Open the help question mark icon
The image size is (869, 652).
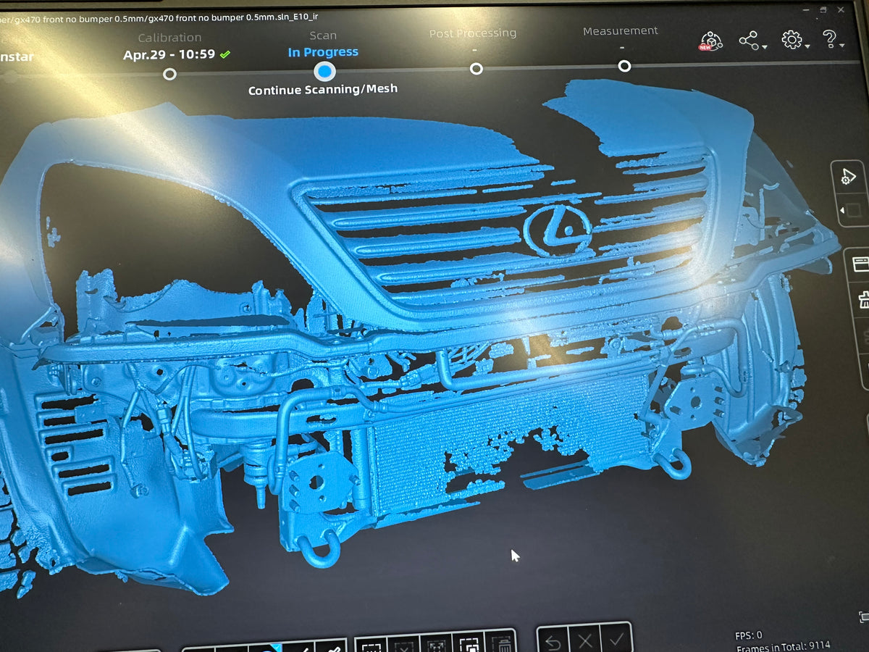829,38
